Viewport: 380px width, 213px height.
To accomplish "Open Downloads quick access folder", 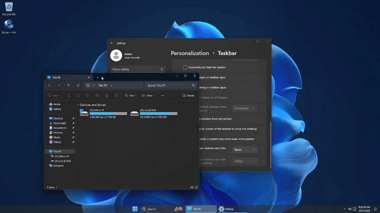I will [x=58, y=123].
